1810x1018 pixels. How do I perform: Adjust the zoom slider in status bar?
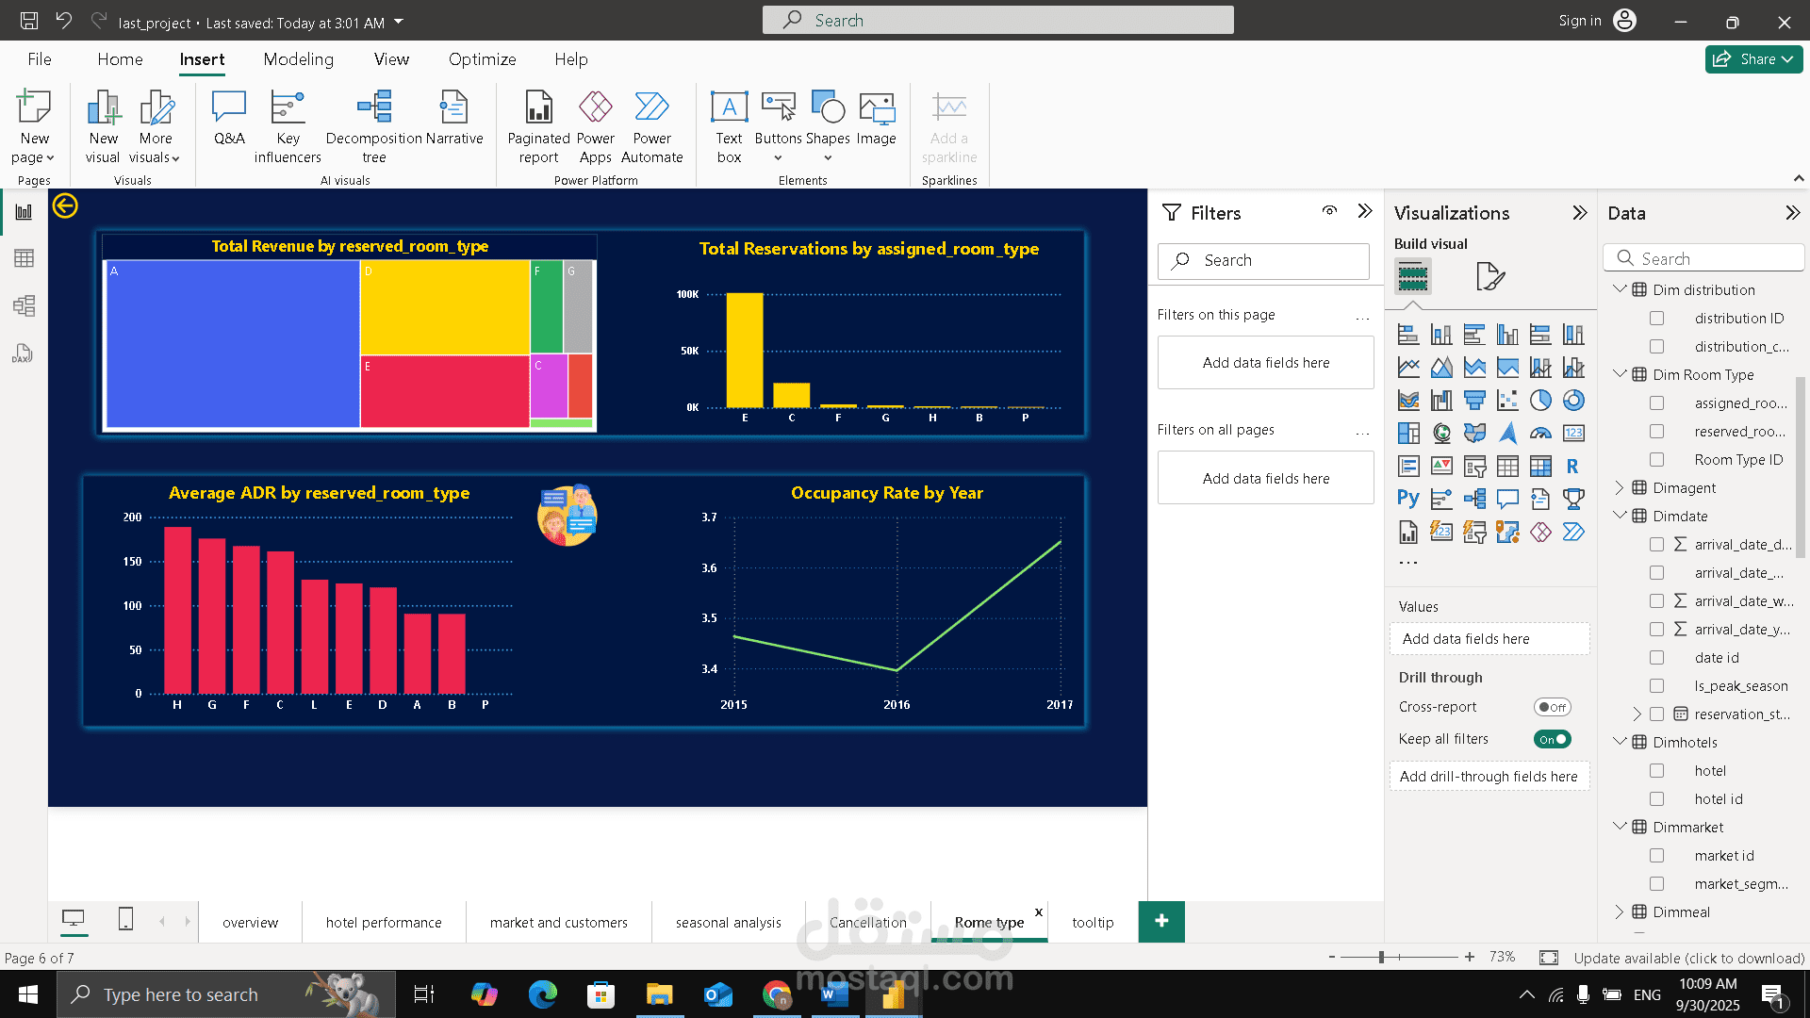pos(1381,957)
